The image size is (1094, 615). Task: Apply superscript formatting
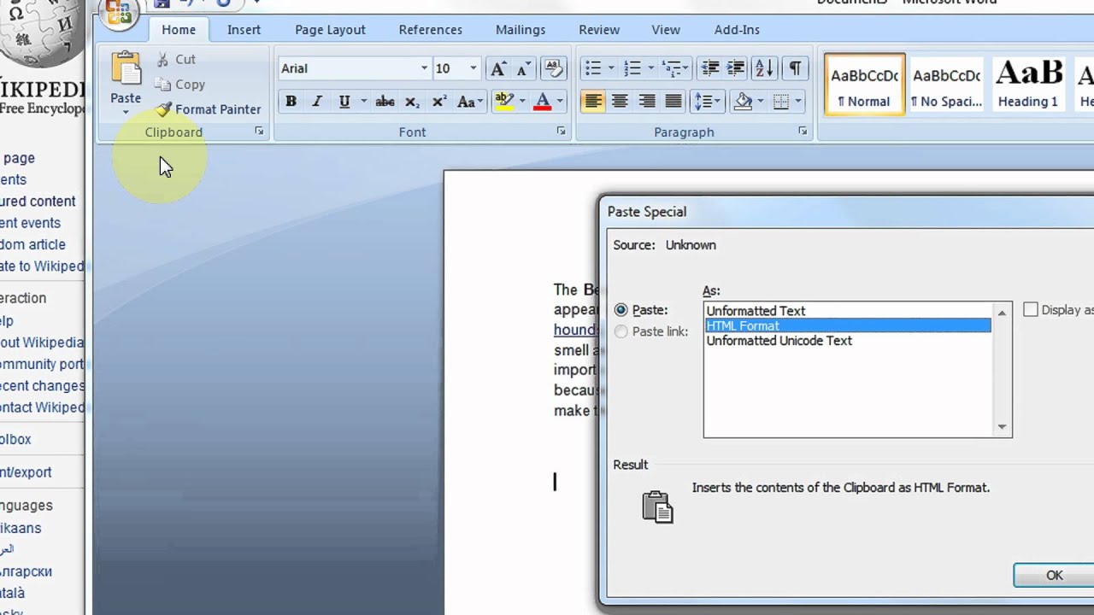439,102
